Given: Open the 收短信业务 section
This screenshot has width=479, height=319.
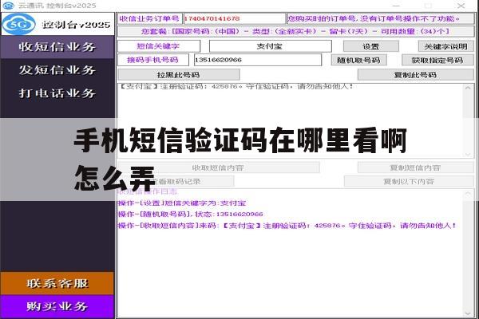Looking at the screenshot, I should coord(57,47).
